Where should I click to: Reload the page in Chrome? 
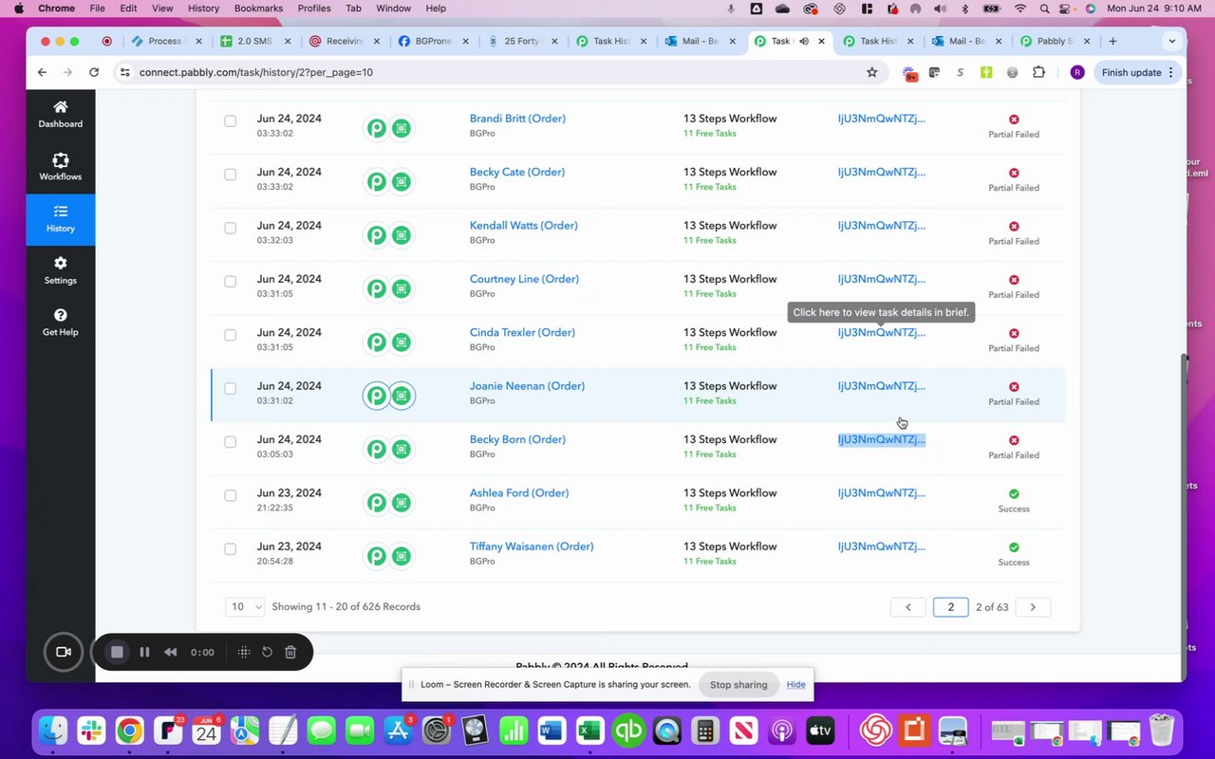(94, 72)
